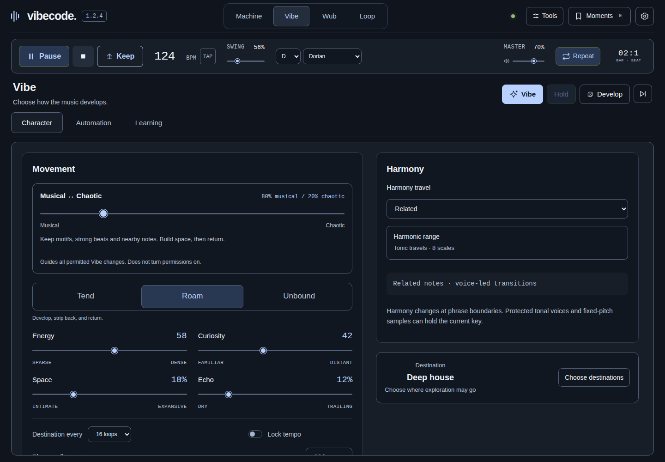The width and height of the screenshot is (665, 462).
Task: Adjust the Echo slider handle
Action: pos(229,395)
